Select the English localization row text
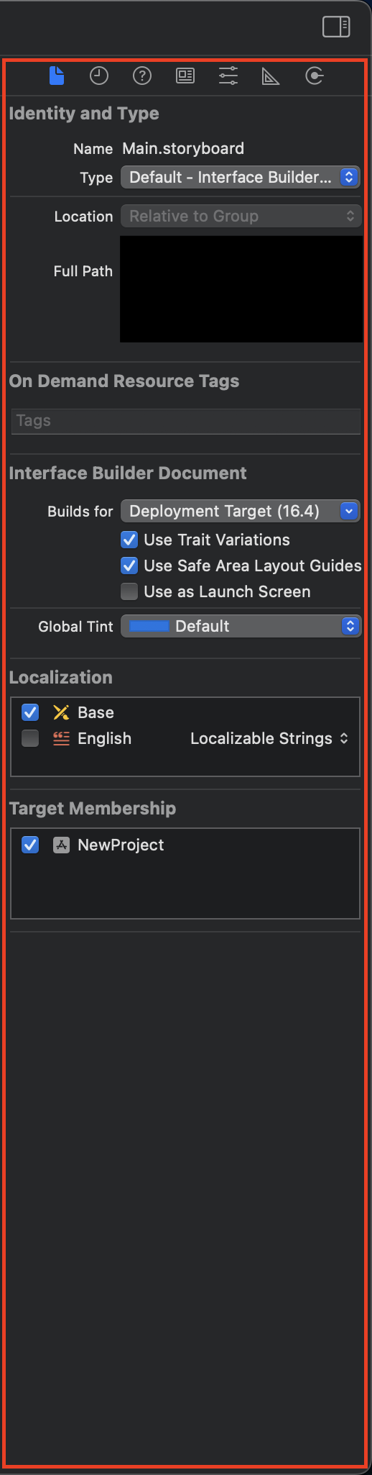This screenshot has height=1475, width=372. (104, 738)
